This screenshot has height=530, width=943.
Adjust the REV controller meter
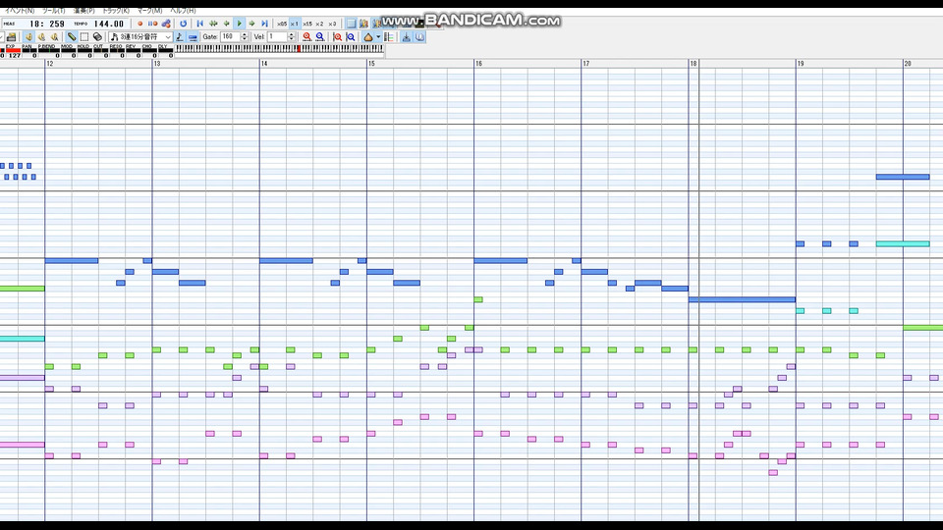pyautogui.click(x=133, y=51)
